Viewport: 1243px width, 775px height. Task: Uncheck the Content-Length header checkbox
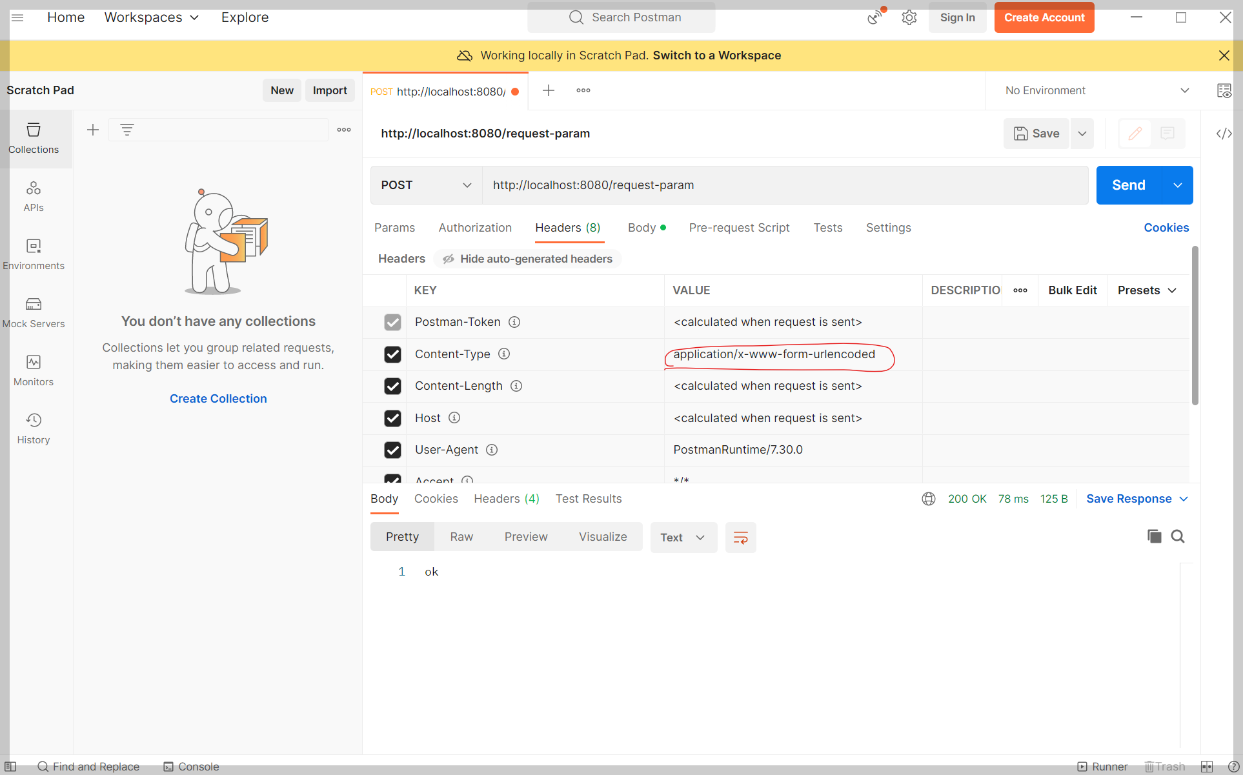[x=392, y=386]
